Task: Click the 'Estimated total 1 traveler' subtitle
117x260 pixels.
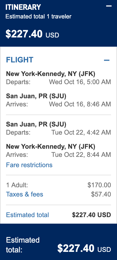Action: [38, 17]
